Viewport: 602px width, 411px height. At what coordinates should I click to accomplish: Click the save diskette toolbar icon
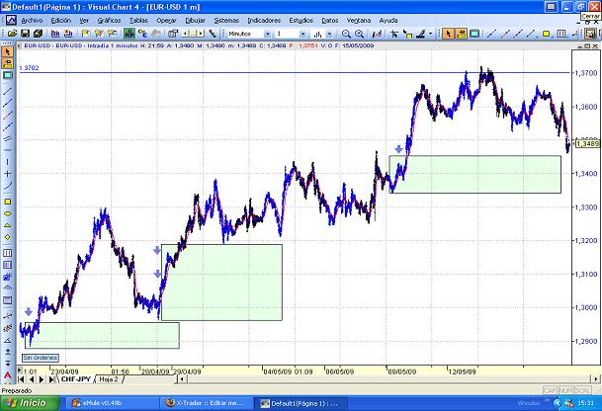(x=25, y=34)
